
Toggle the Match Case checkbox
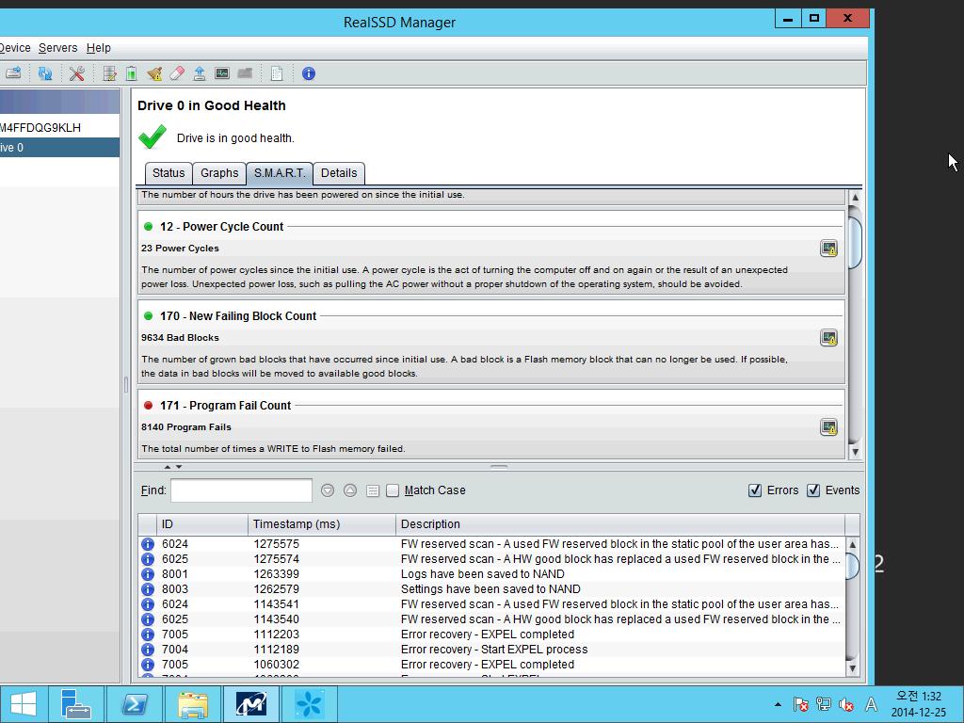click(393, 490)
